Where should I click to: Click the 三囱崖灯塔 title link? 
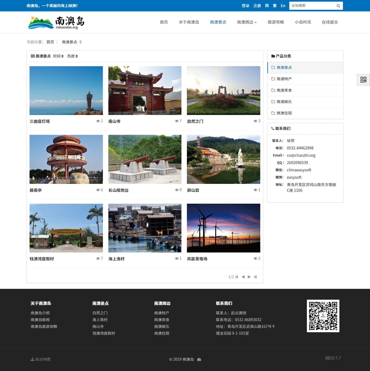(x=40, y=121)
